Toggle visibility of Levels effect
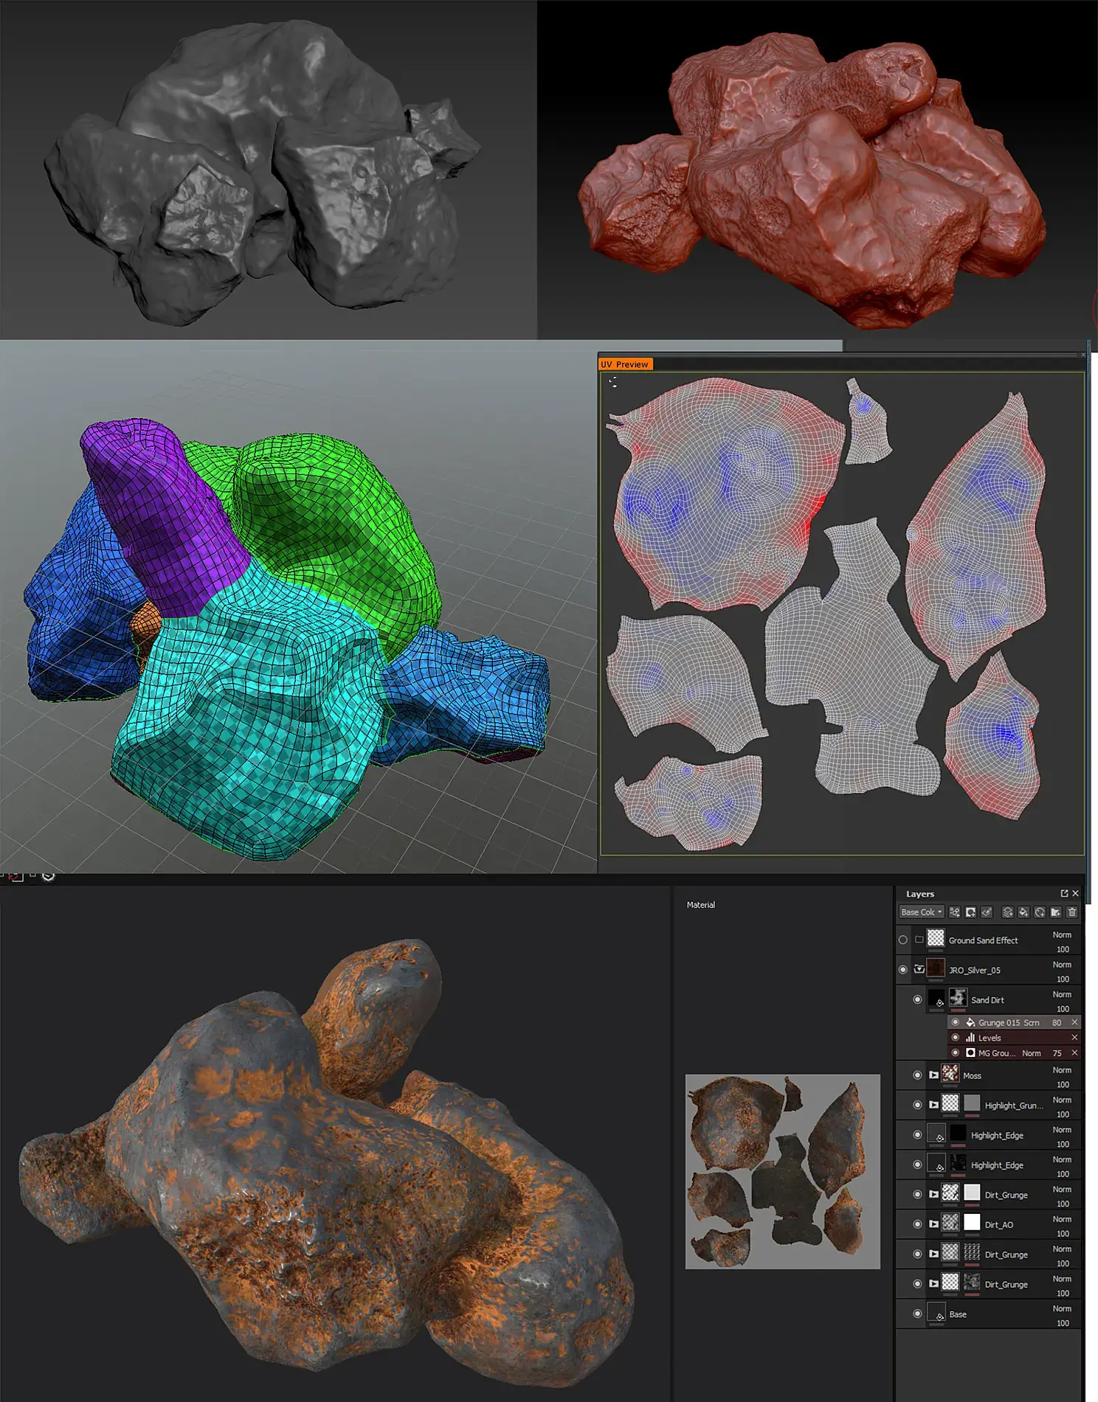1098x1402 pixels. pos(956,1038)
